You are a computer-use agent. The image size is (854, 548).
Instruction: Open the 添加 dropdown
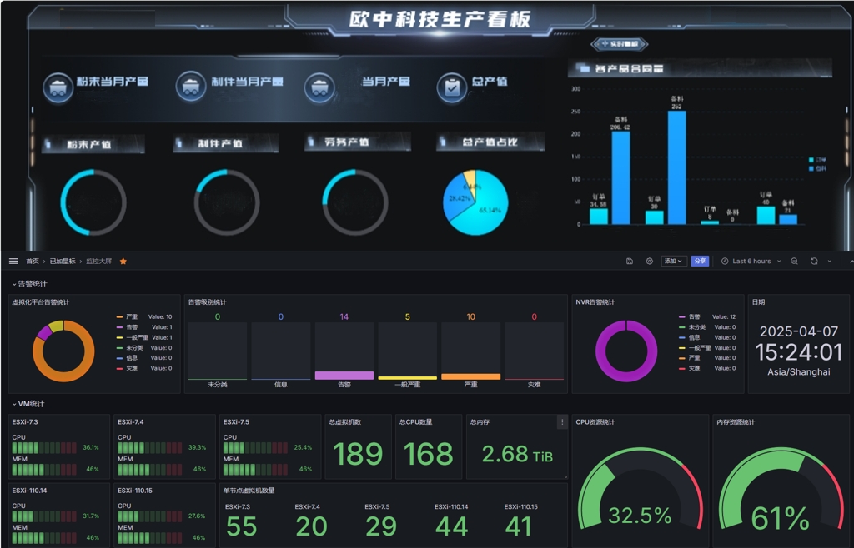[674, 261]
